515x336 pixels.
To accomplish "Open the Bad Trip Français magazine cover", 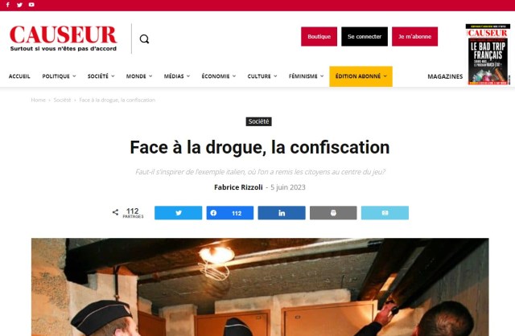I will click(488, 54).
